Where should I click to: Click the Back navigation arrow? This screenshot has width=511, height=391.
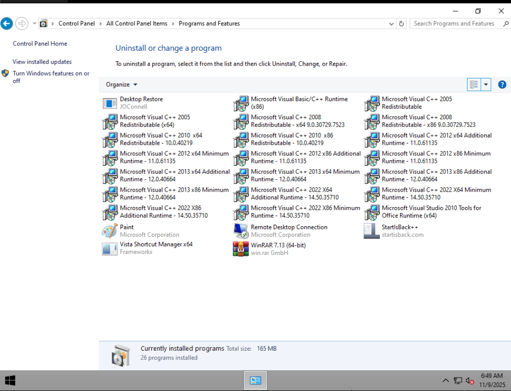[x=7, y=23]
